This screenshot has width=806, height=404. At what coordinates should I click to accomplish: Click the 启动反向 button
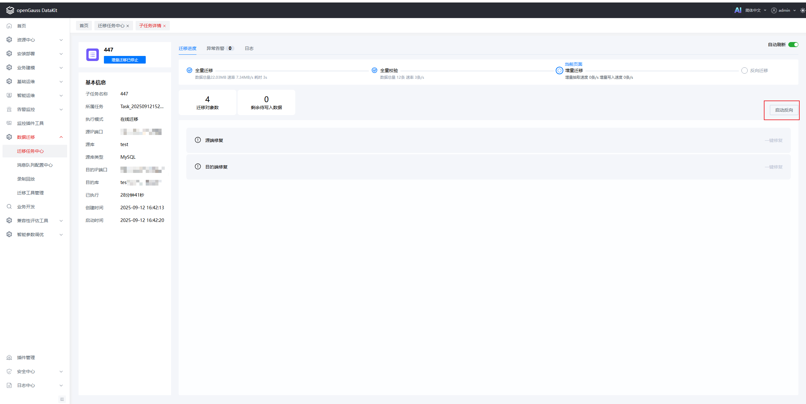[x=784, y=110]
